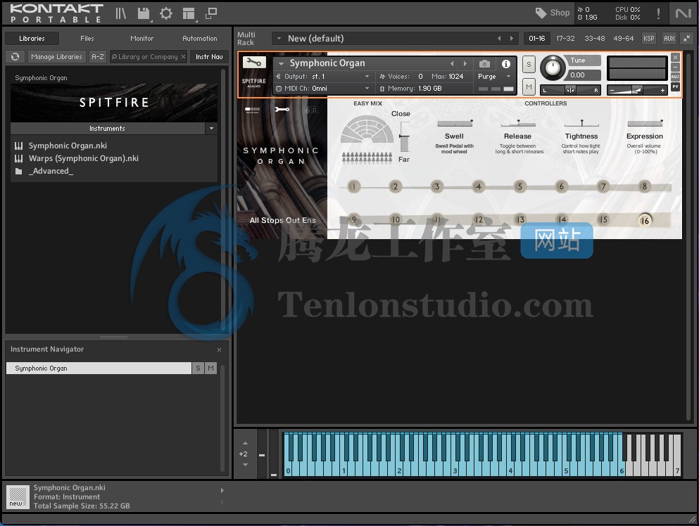The width and height of the screenshot is (699, 526).
Task: Click the Native Instruments logo icon
Action: tap(683, 13)
